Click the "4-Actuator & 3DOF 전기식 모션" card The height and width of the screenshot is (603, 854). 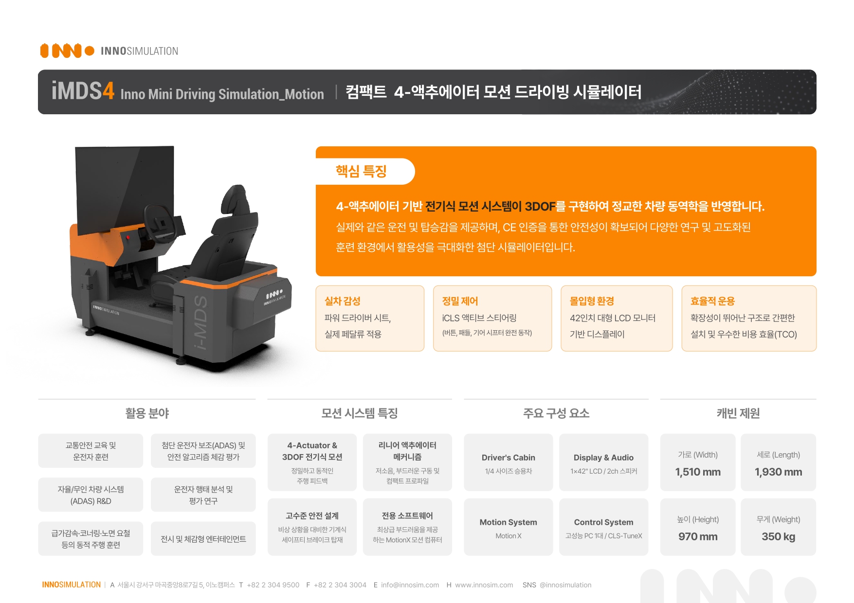[x=312, y=462]
